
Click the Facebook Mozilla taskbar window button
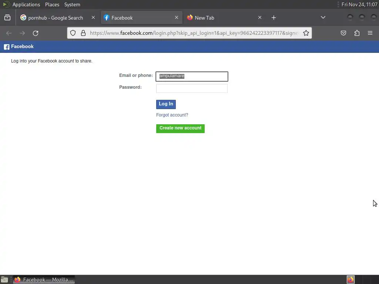click(x=44, y=280)
